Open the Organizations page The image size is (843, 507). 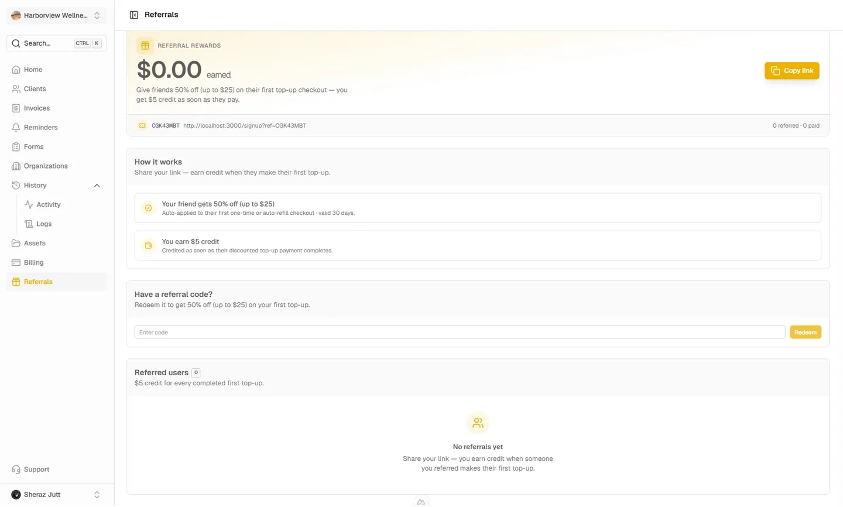coord(56,166)
